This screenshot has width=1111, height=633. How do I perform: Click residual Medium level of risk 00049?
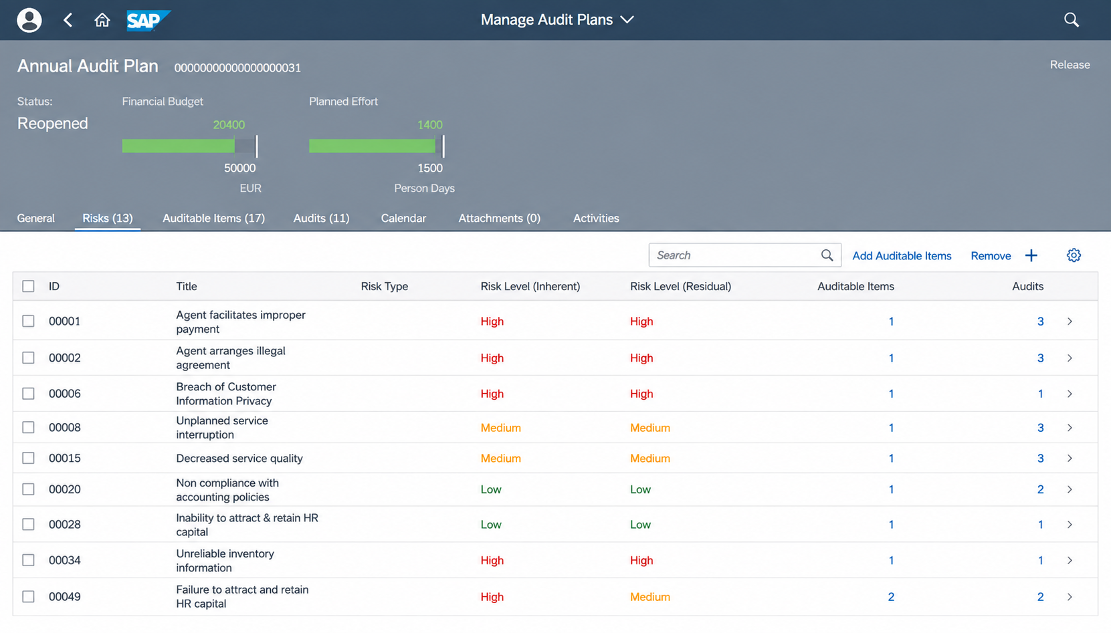coord(650,597)
